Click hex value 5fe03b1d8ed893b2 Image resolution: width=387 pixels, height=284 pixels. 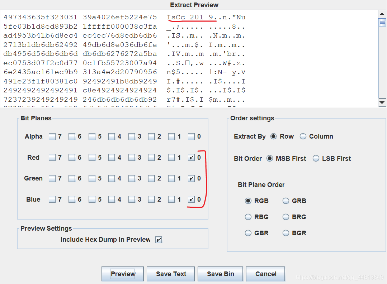click(41, 27)
